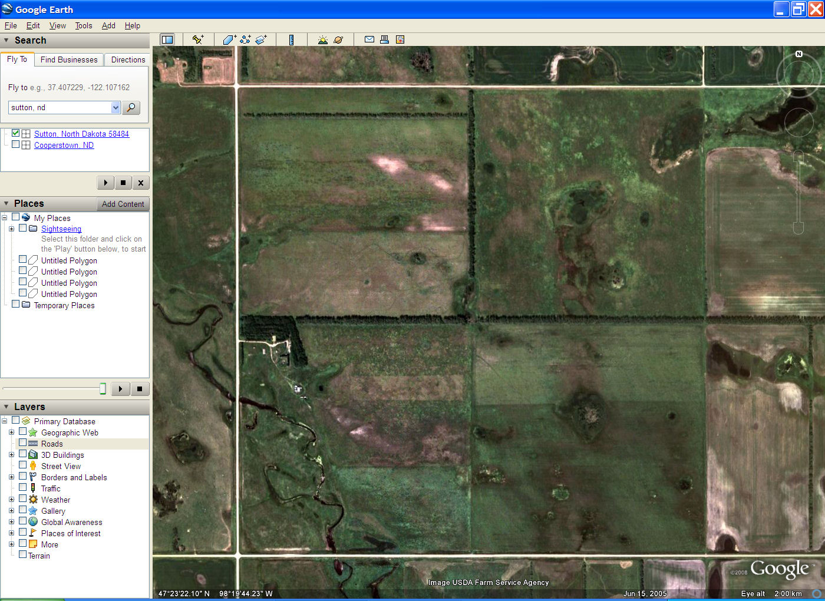825x601 pixels.
Task: Click the Street View pegman icon
Action: (33, 466)
